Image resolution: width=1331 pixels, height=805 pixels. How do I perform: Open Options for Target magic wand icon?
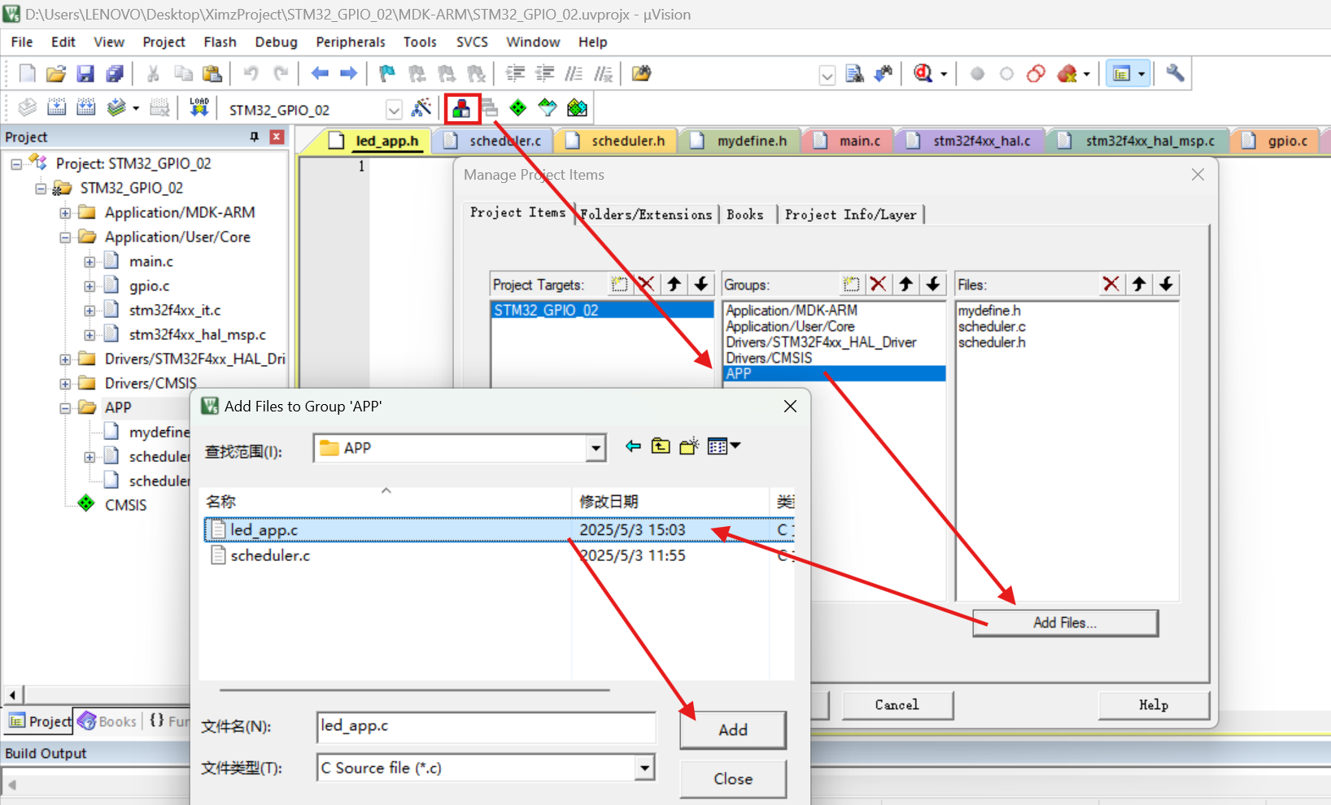421,108
